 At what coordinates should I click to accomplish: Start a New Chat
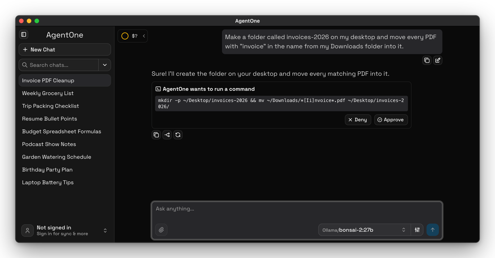(x=65, y=49)
